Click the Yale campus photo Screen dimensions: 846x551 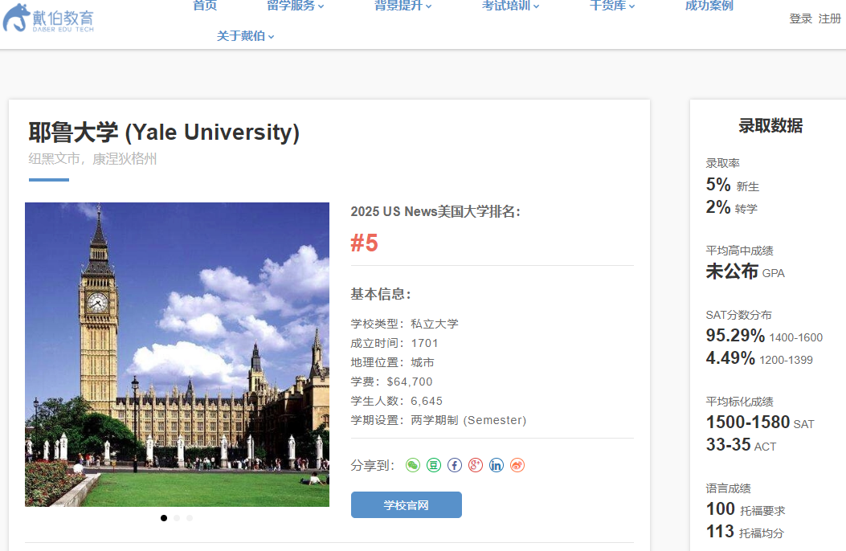(x=178, y=354)
